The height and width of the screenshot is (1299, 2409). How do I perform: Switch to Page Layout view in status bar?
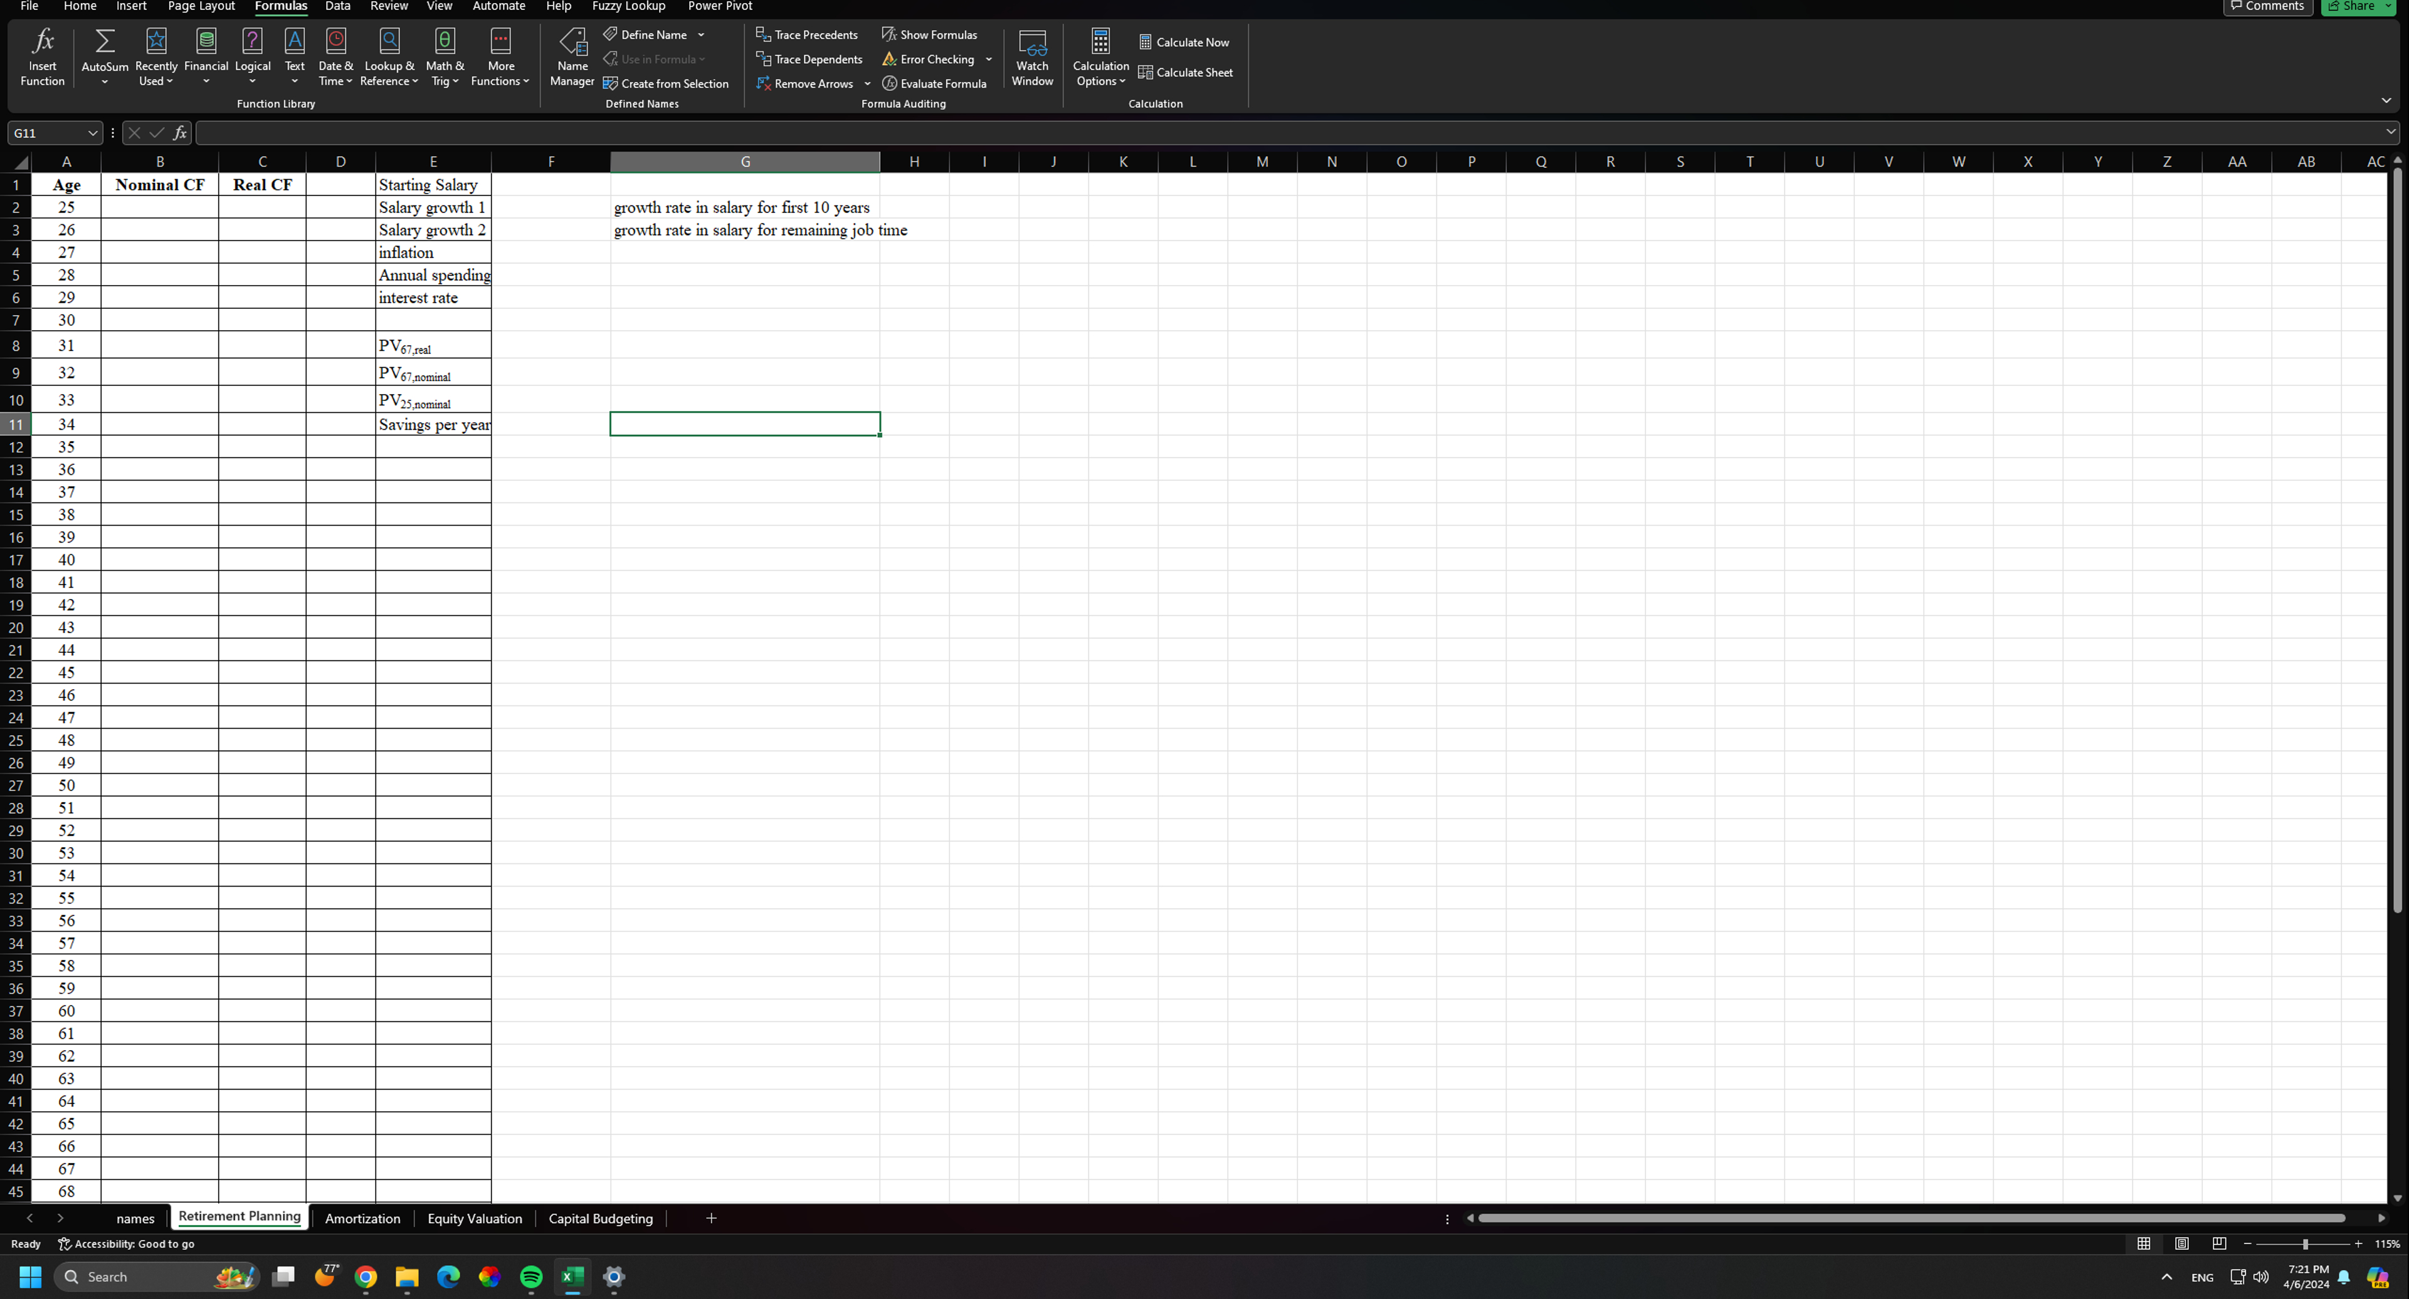pos(2182,1244)
